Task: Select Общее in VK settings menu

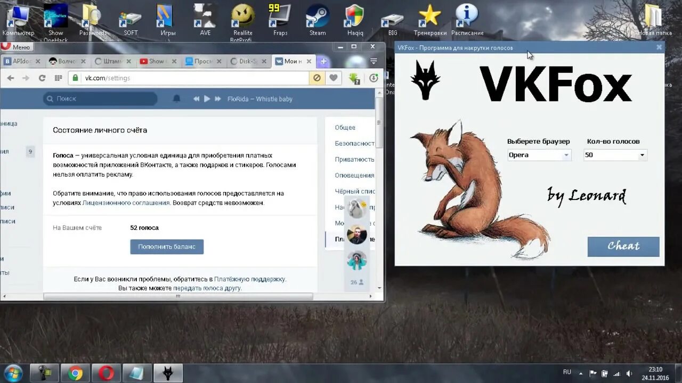Action: click(x=345, y=128)
